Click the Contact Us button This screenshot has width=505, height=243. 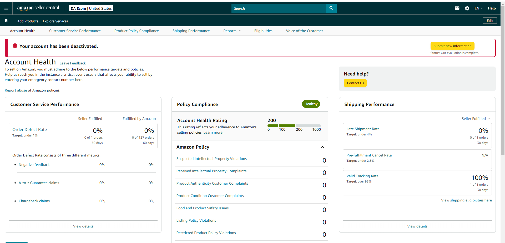(x=355, y=83)
